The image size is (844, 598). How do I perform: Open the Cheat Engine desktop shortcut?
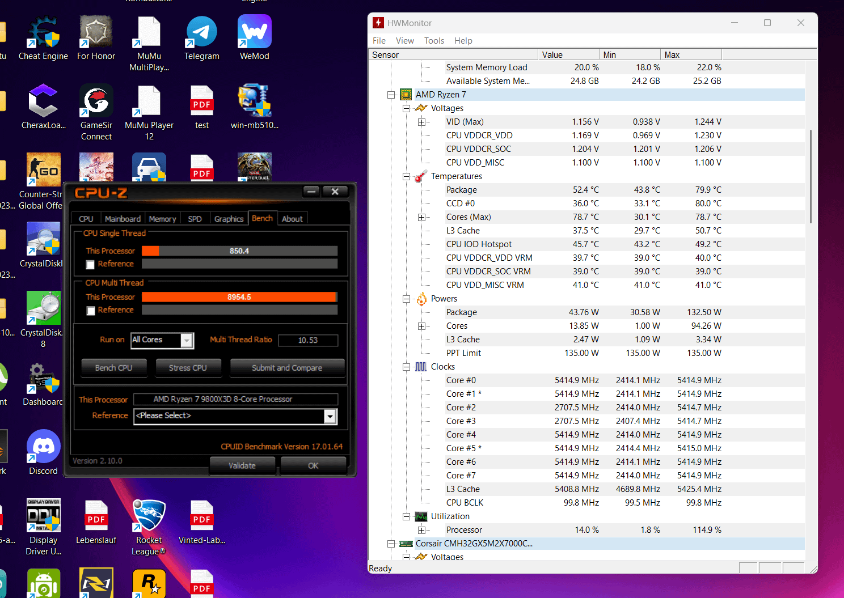[x=43, y=39]
